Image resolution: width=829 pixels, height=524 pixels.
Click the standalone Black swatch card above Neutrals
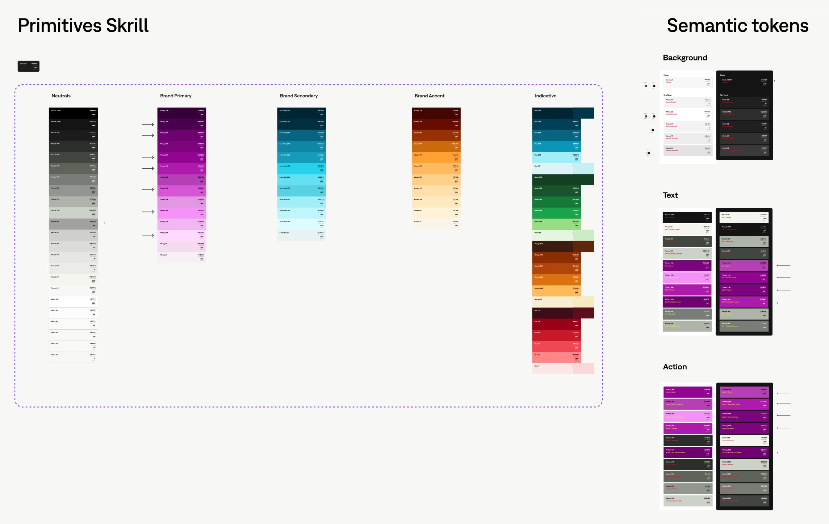click(x=29, y=66)
